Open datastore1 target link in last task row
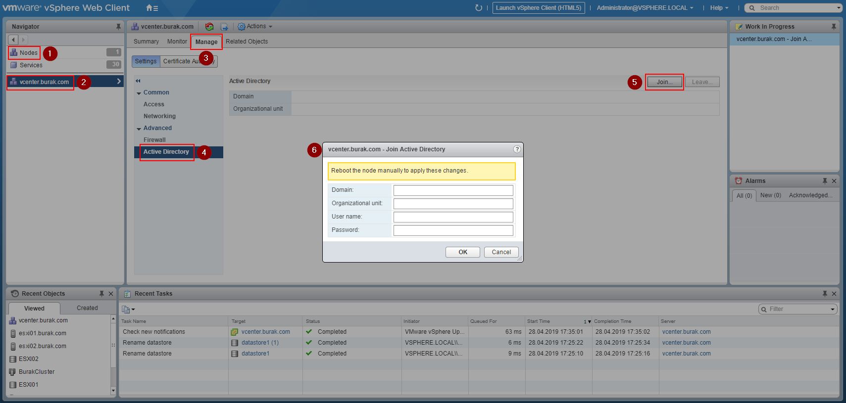The height and width of the screenshot is (403, 846). click(255, 354)
